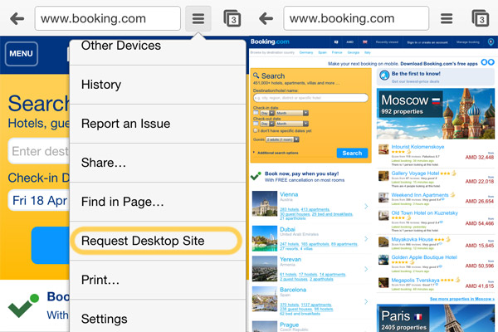Image resolution: width=498 pixels, height=332 pixels.
Task: Open Settings from the browser menu
Action: click(x=158, y=316)
